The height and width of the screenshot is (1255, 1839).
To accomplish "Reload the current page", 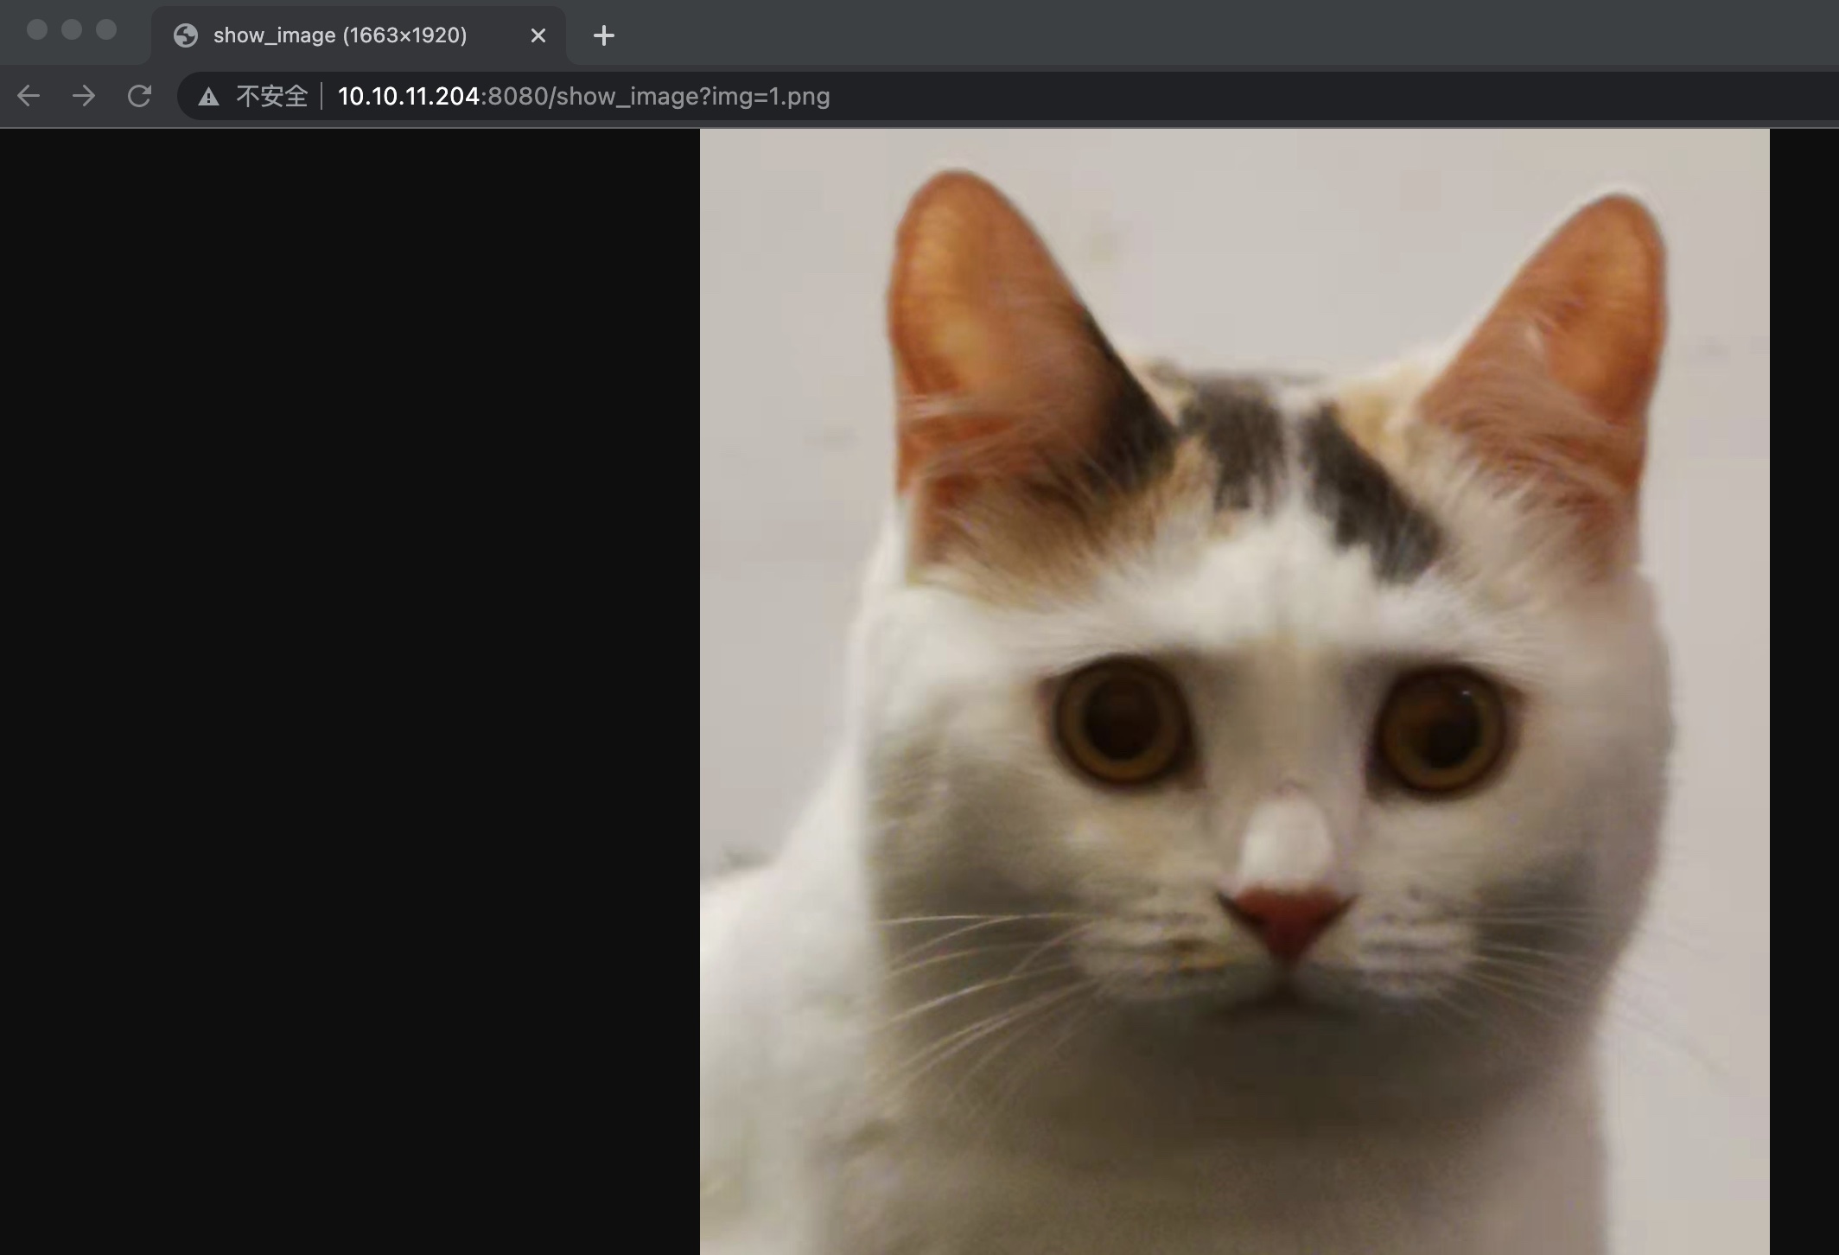I will tap(139, 96).
